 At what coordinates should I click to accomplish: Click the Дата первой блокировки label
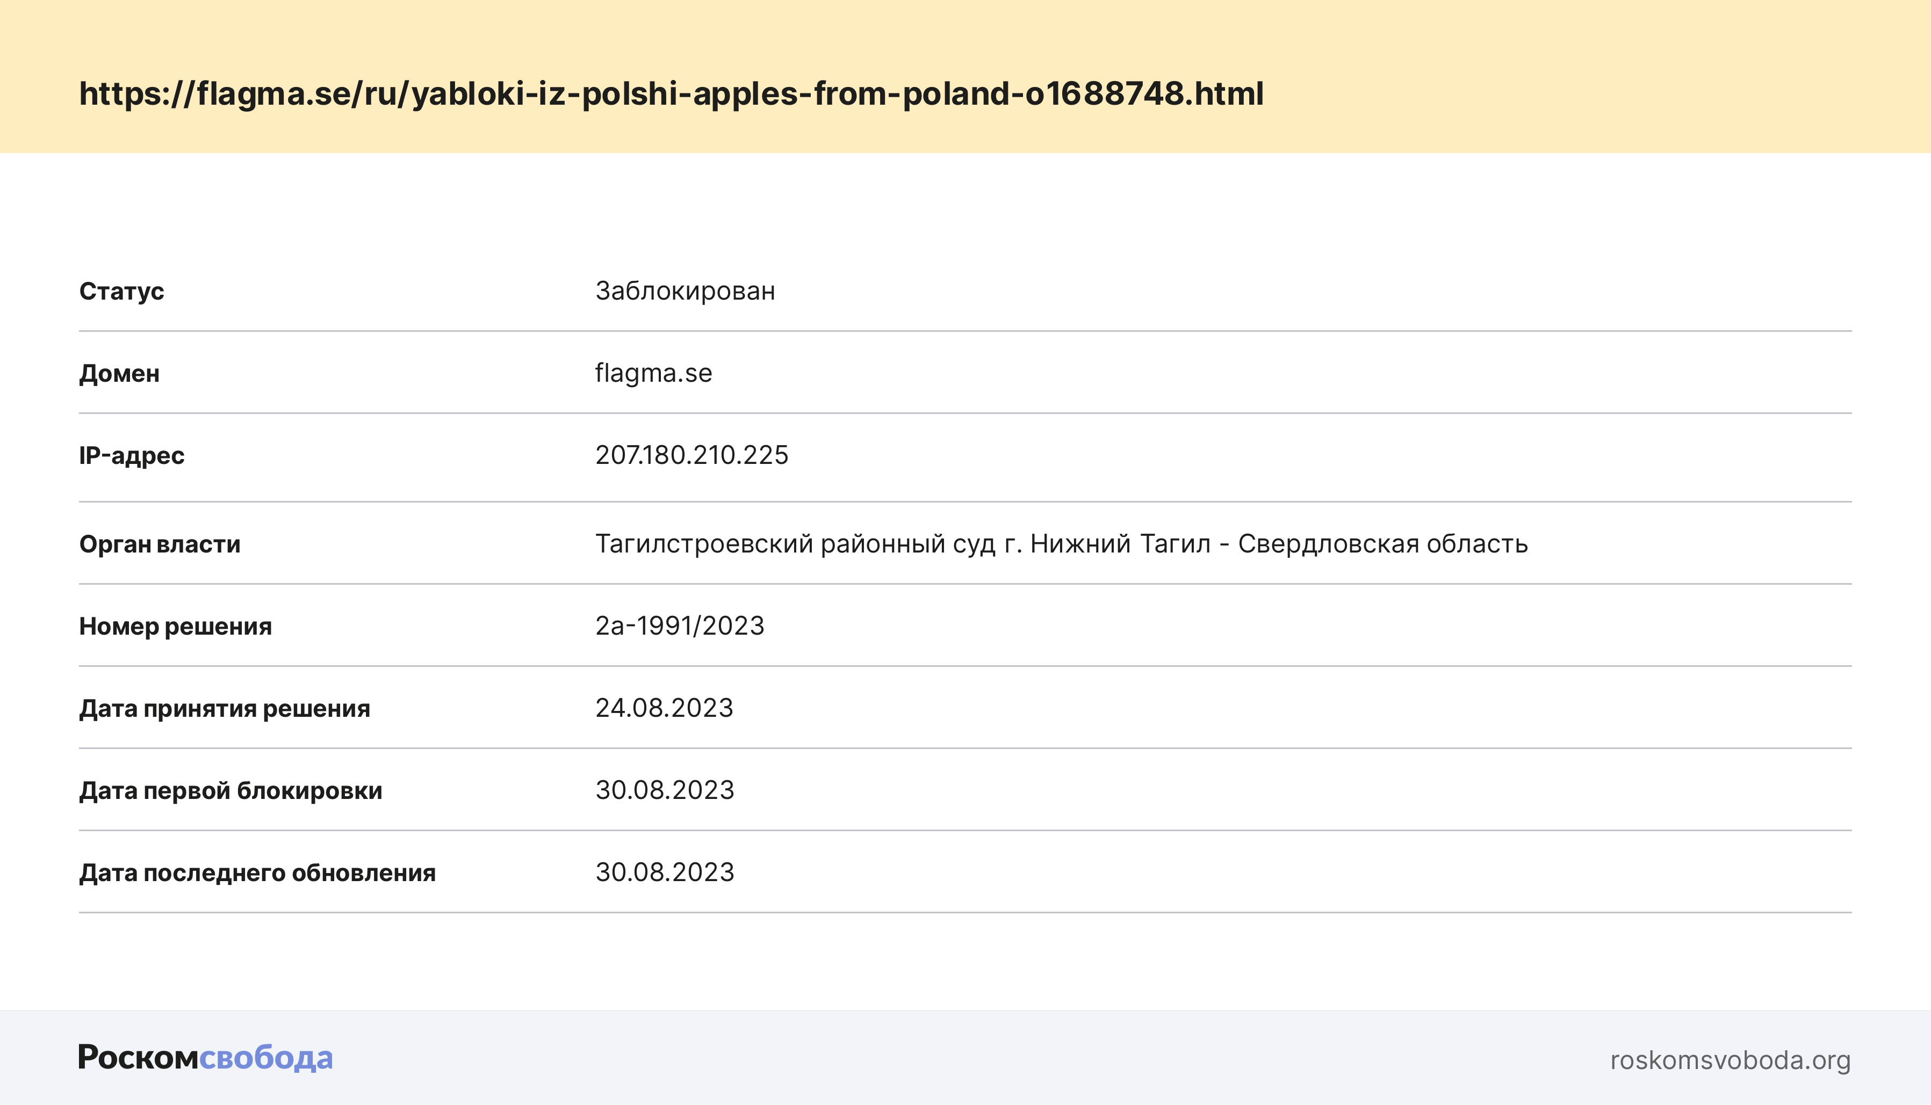231,791
